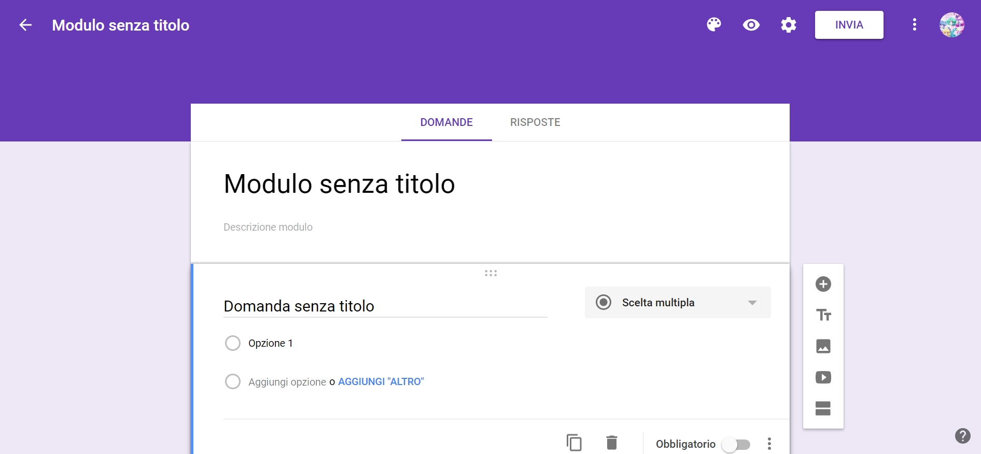The image size is (981, 454).
Task: Add a new question with plus icon
Action: [x=823, y=284]
